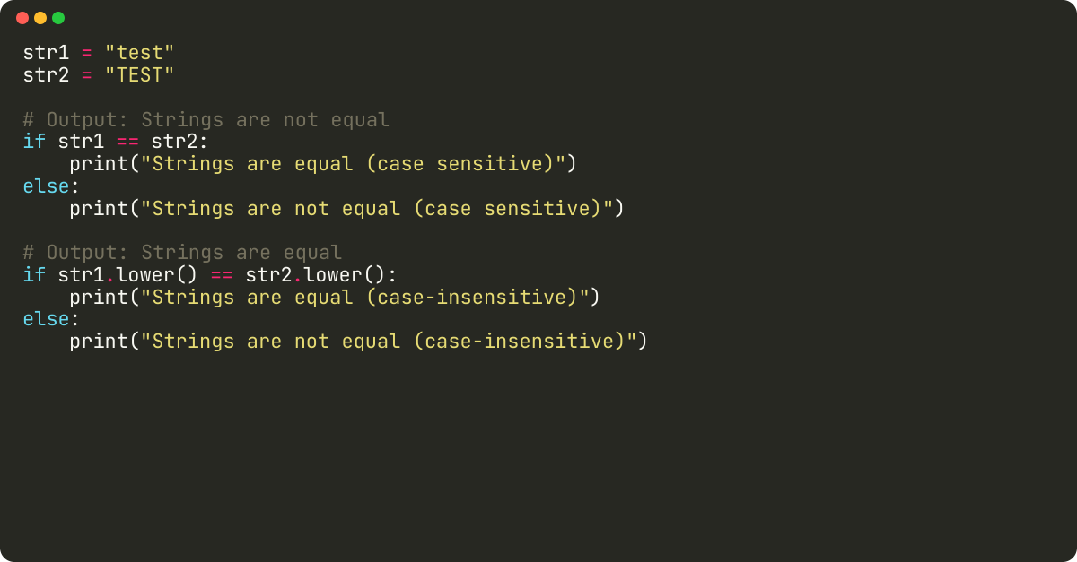Click the == operator in the first if statement
Image resolution: width=1077 pixels, height=562 pixels.
point(127,142)
